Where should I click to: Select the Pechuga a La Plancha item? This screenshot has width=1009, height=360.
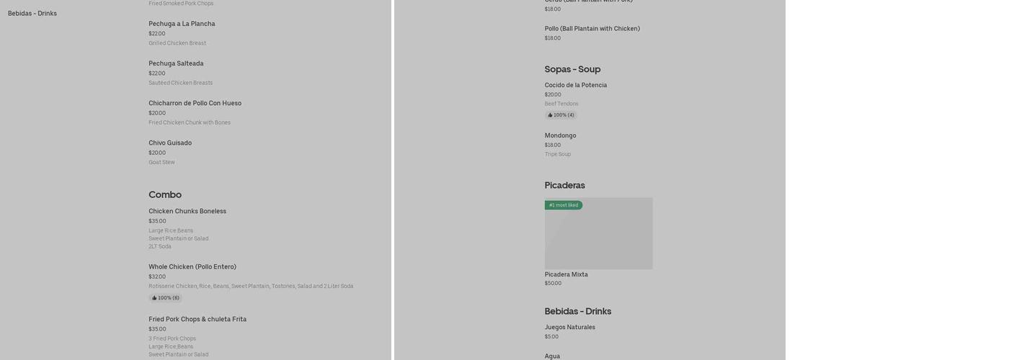point(182,24)
